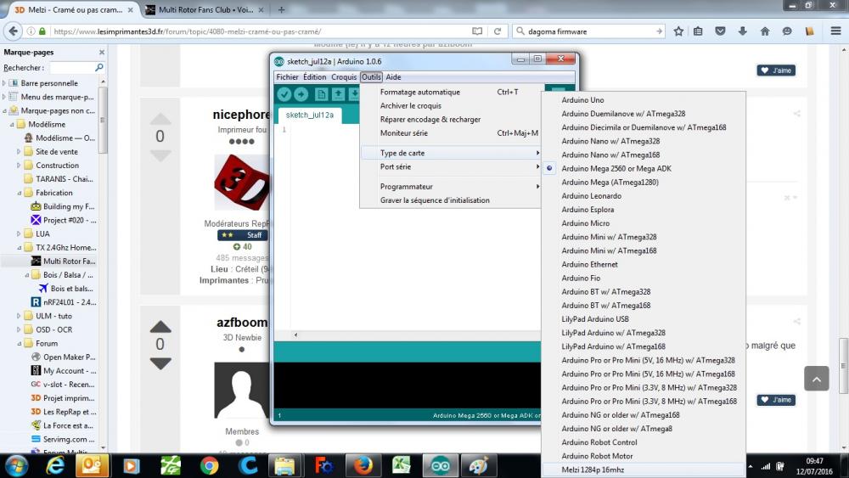Collapse the Fabrication bookmark folder
Viewport: 849px width, 478px height.
pyautogui.click(x=20, y=194)
